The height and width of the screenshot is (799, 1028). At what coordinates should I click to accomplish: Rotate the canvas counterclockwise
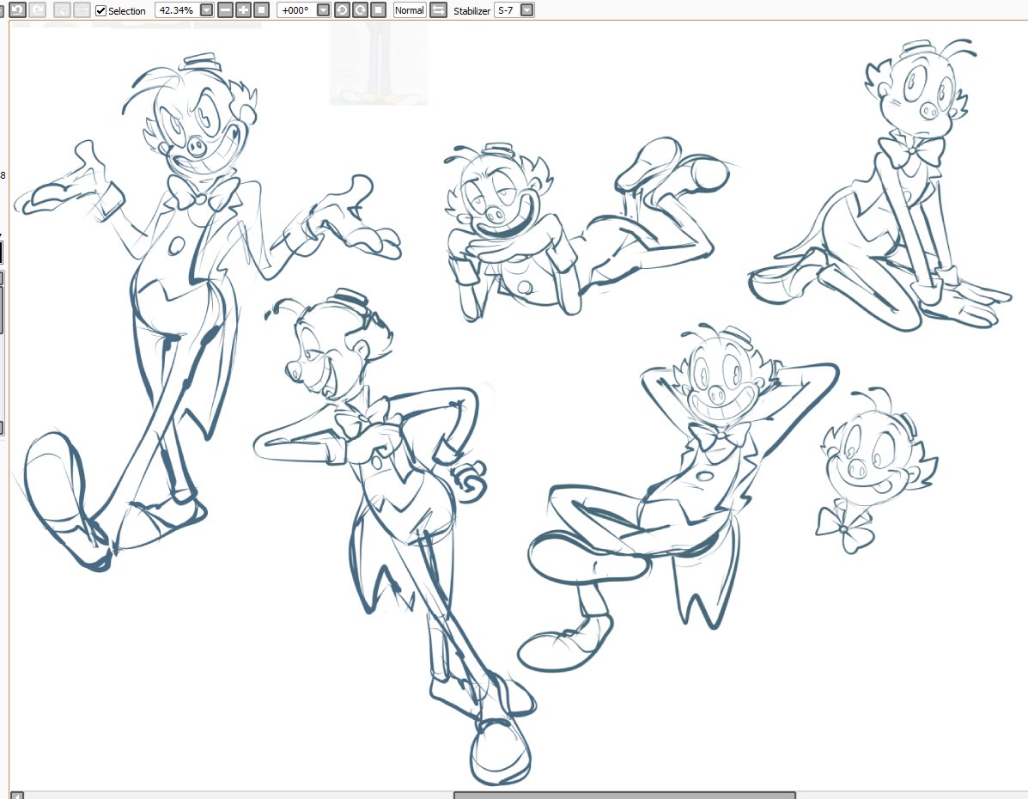[342, 9]
